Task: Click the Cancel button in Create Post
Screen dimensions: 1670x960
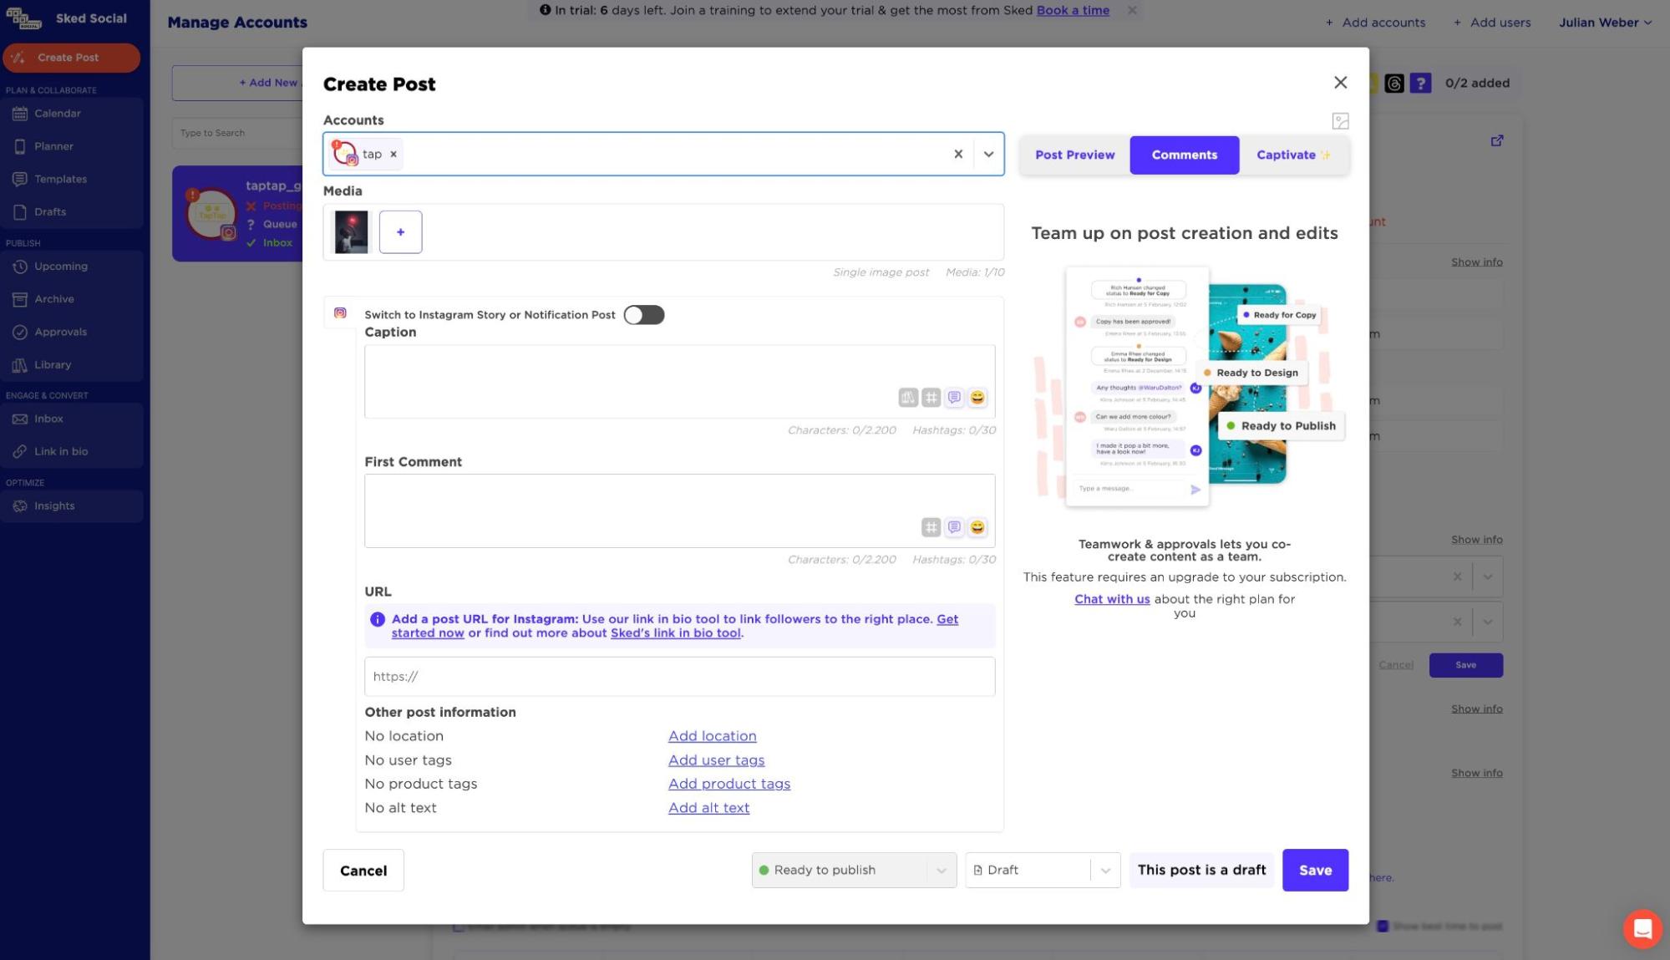Action: 363,870
